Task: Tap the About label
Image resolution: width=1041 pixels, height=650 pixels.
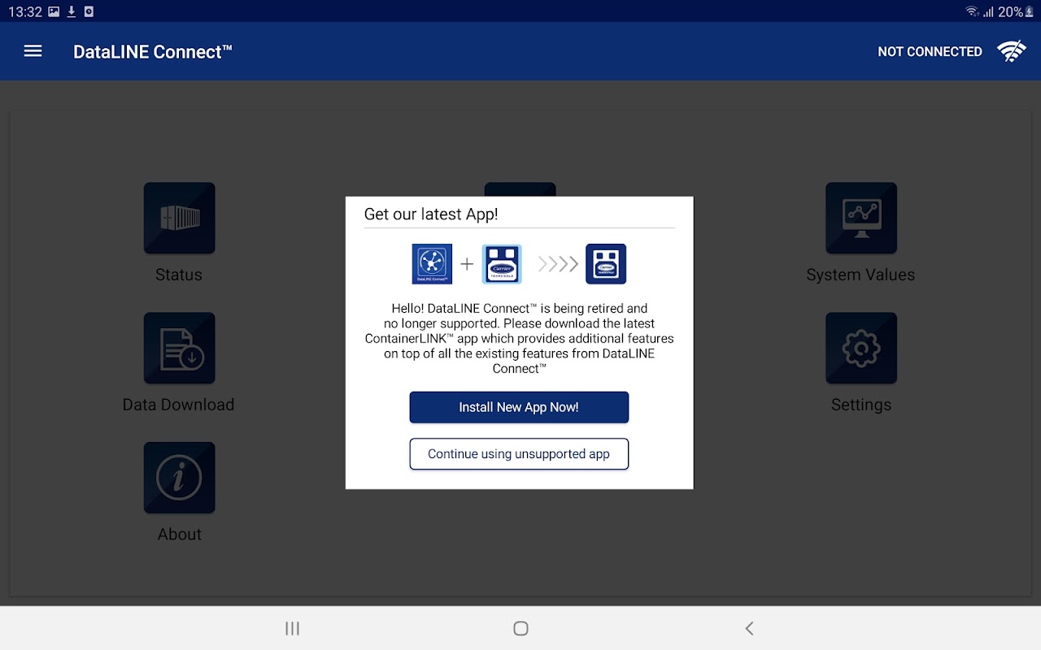Action: [x=179, y=535]
